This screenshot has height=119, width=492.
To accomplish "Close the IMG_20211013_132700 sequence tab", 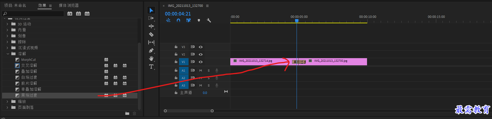I will 164,6.
